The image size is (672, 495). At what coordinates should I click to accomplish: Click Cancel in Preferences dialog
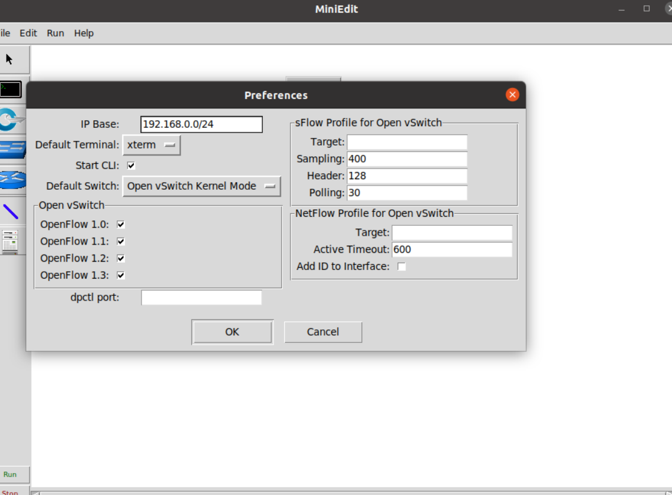[323, 332]
